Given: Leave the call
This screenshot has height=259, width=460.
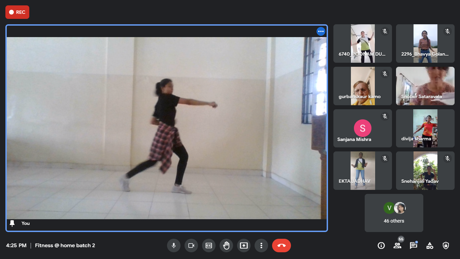Looking at the screenshot, I should tap(282, 246).
